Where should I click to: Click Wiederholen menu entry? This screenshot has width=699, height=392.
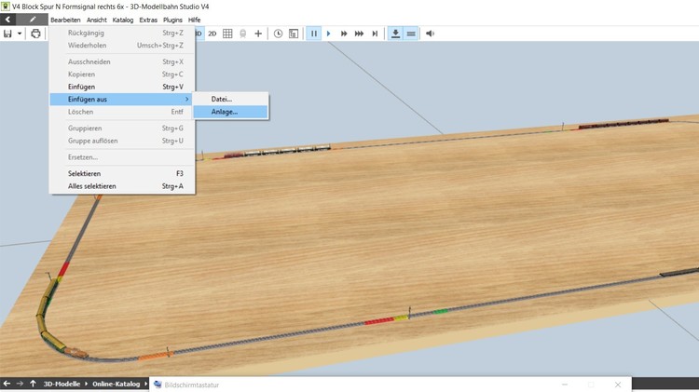pyautogui.click(x=122, y=45)
